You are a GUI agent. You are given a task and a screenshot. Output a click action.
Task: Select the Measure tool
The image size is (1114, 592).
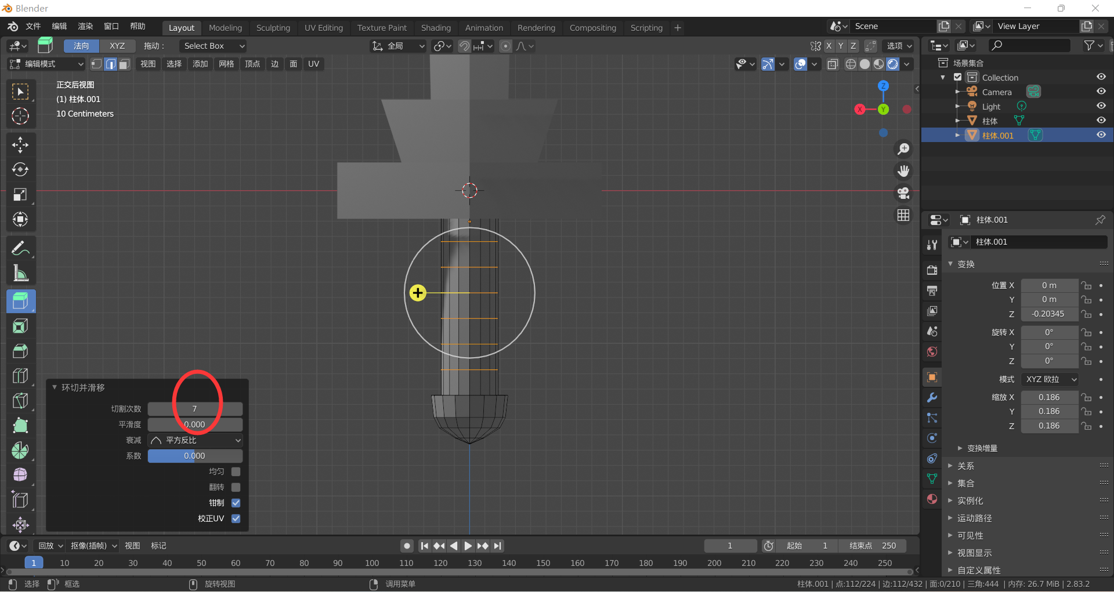tap(20, 273)
